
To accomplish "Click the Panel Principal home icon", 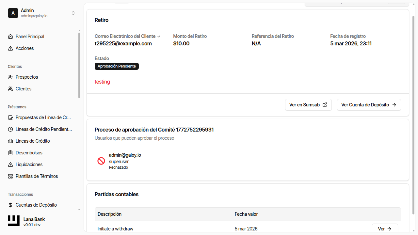I will click(10, 37).
